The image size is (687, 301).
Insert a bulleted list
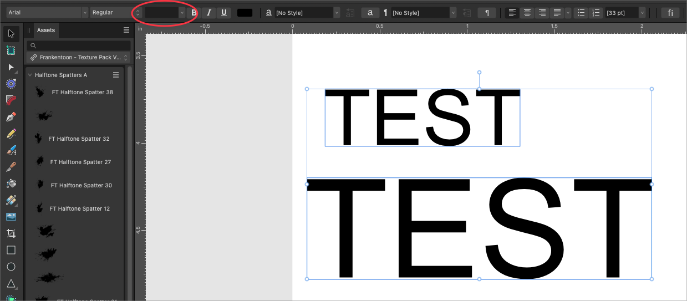click(x=581, y=13)
